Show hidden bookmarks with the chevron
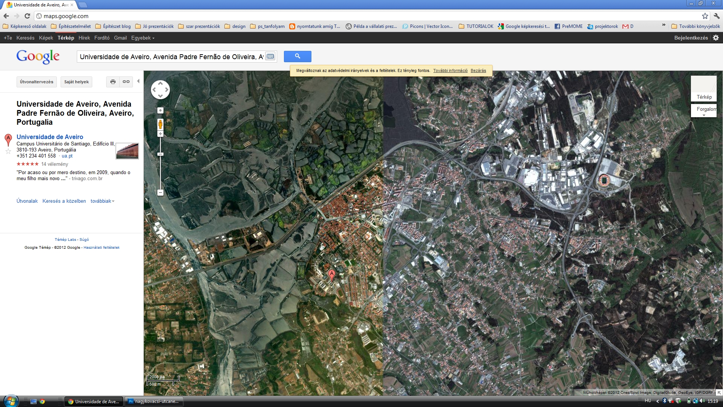The height and width of the screenshot is (407, 723). (x=664, y=25)
